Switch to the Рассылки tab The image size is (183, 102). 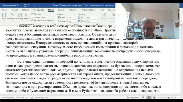[73, 10]
